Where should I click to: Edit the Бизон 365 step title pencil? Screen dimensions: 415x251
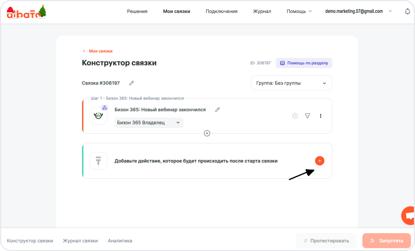pos(217,110)
